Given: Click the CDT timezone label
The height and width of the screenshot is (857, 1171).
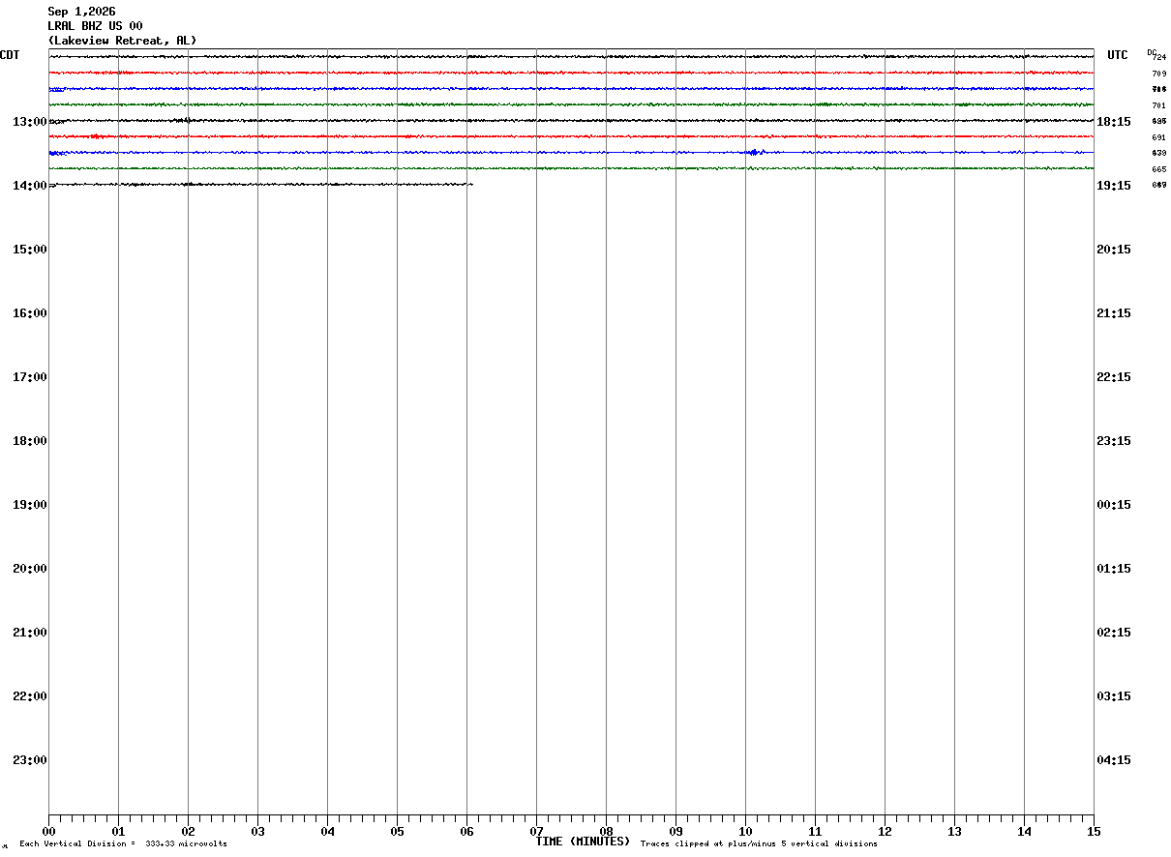Looking at the screenshot, I should [x=10, y=55].
